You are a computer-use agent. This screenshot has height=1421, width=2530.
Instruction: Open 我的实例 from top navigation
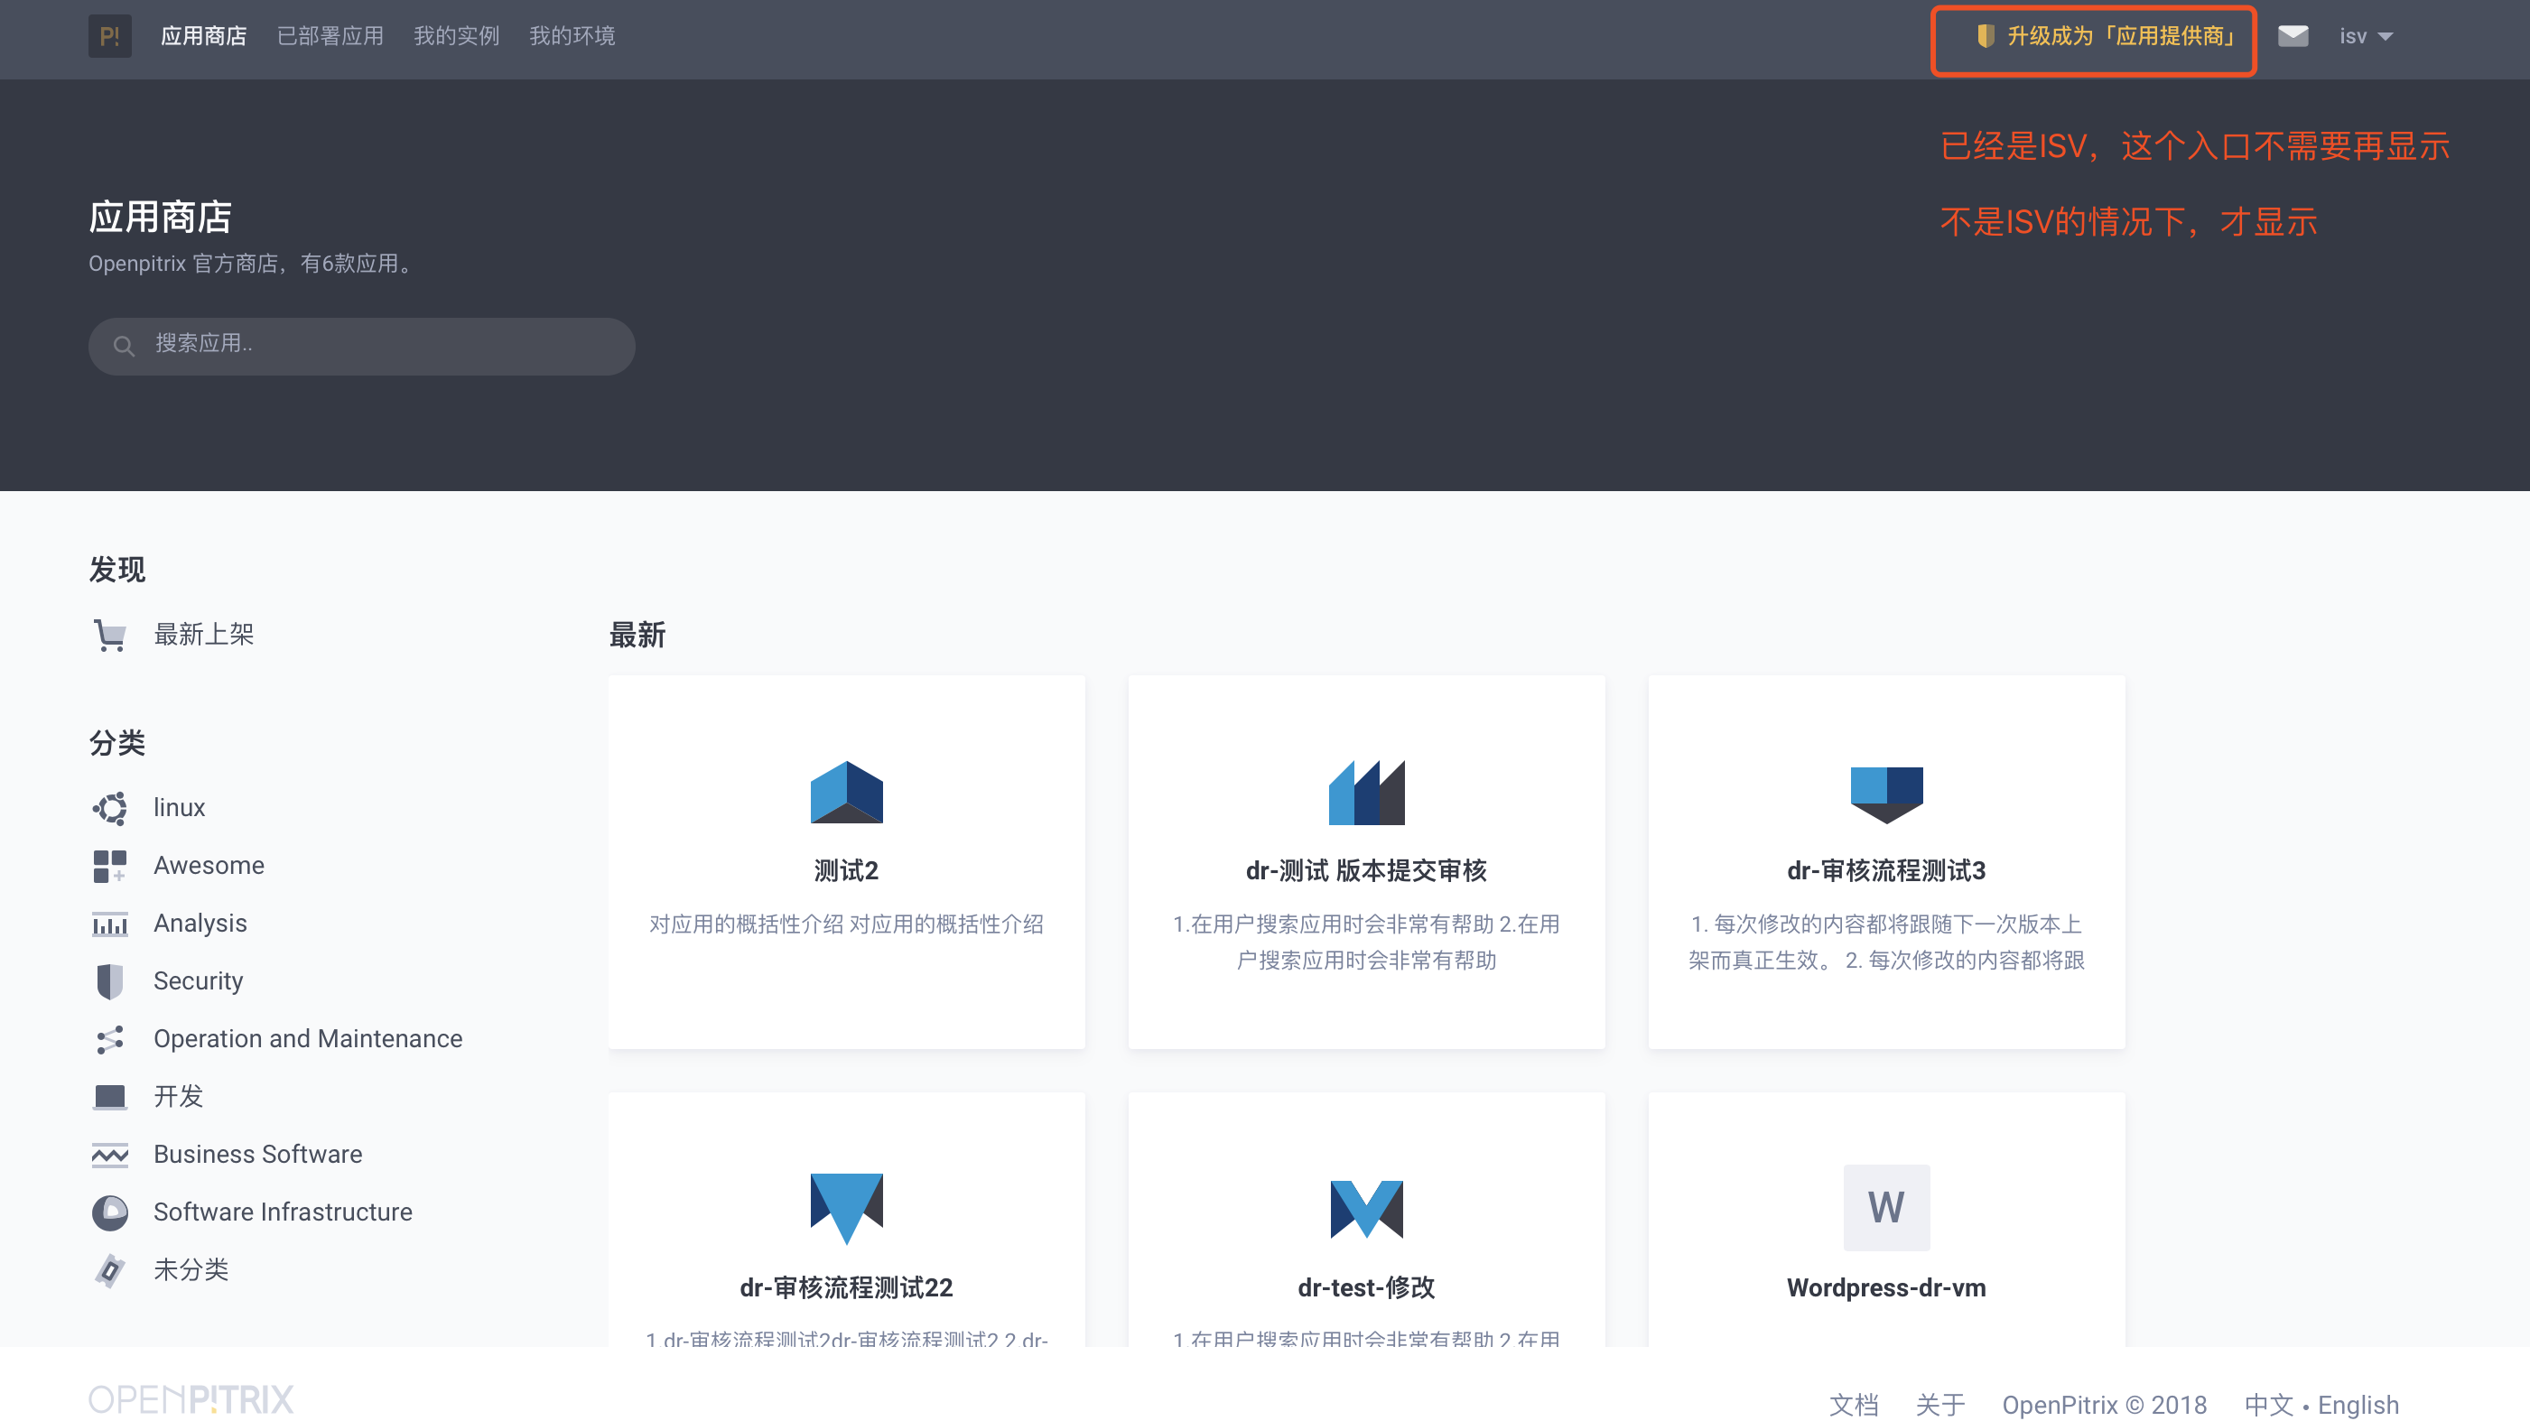(457, 35)
